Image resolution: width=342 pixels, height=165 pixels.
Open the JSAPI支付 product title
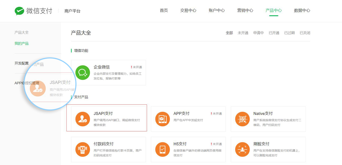pos(103,114)
